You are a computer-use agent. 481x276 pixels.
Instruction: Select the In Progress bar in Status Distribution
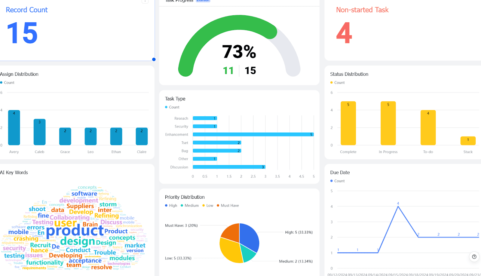(388, 123)
